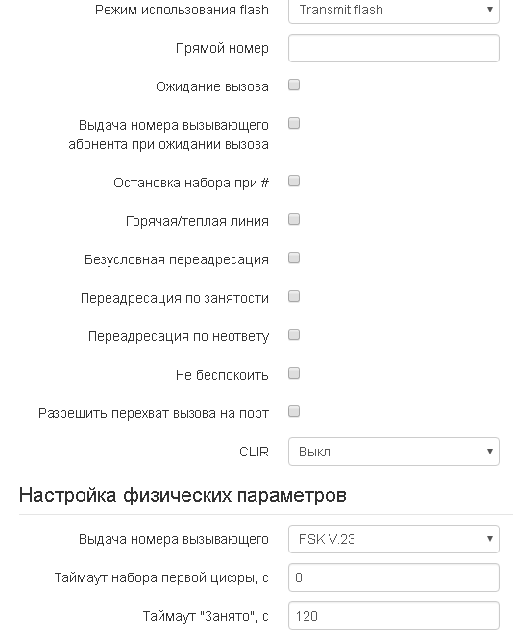The width and height of the screenshot is (513, 638).
Task: Enable the Ожидание вызова checkbox
Action: (294, 85)
